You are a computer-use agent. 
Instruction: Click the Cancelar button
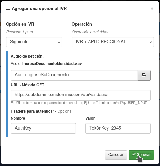coord(116,155)
